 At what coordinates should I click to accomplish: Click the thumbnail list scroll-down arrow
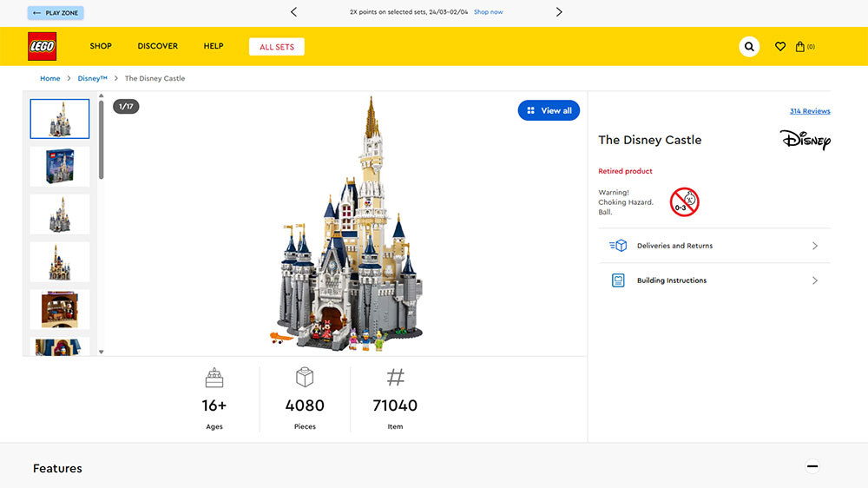coord(101,352)
